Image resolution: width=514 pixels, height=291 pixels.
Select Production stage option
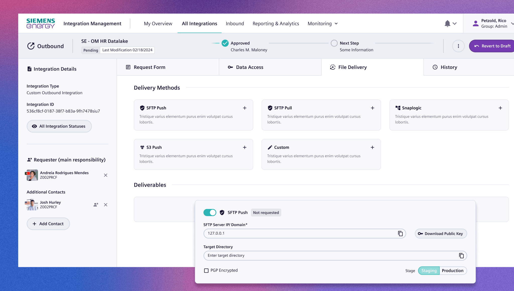[x=453, y=271]
